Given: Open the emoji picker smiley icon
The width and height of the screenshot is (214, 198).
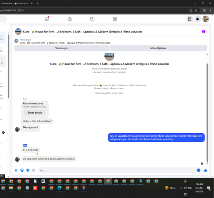Looking at the screenshot, I should tap(199, 170).
